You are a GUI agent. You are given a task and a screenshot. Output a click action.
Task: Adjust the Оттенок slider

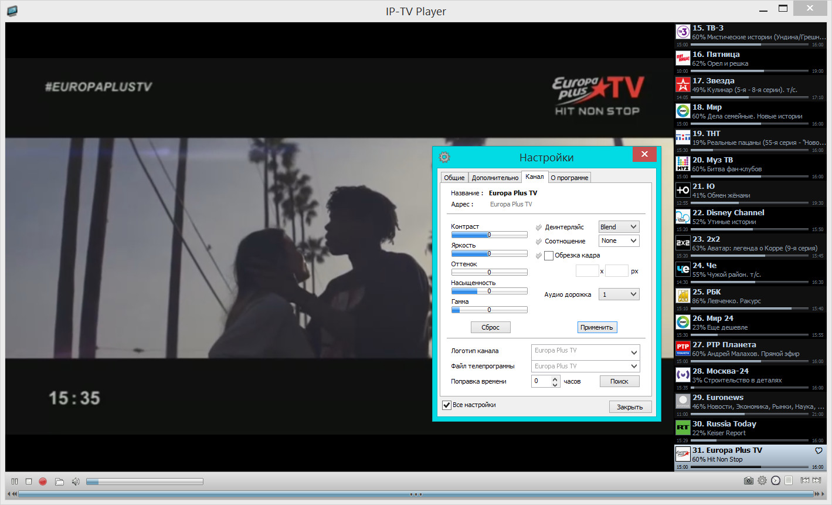pos(490,272)
